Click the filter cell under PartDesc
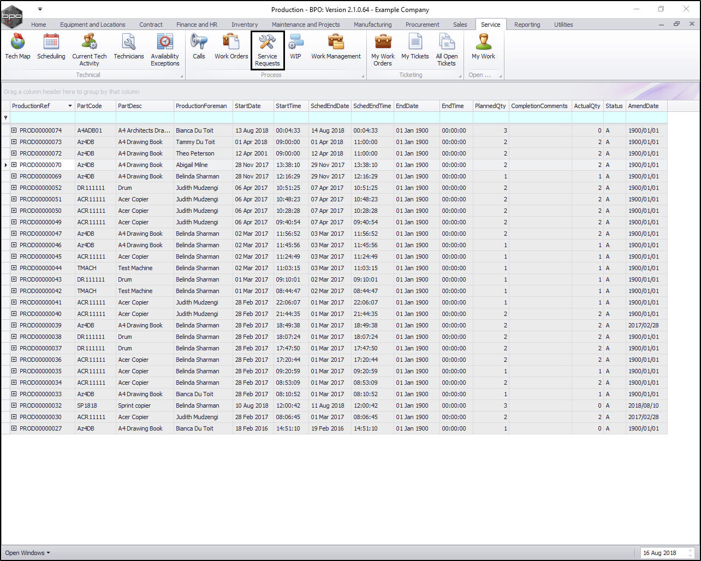 [145, 117]
